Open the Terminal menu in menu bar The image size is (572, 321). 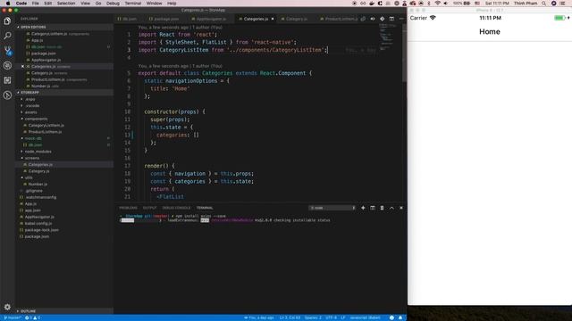[133, 4]
